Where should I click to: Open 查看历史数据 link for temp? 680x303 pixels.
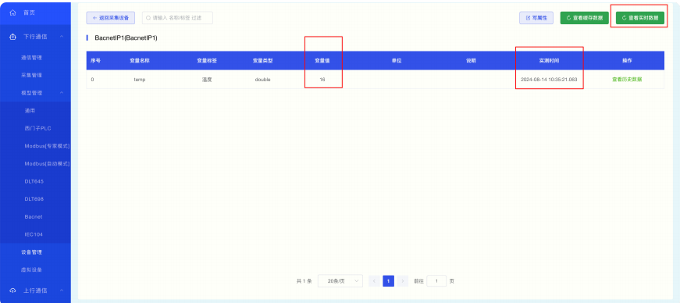point(627,80)
